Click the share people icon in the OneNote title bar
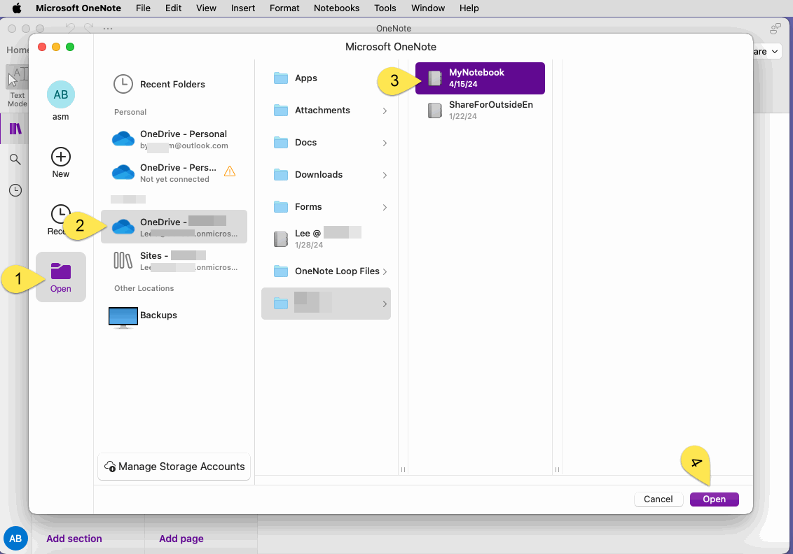The image size is (793, 554). pyautogui.click(x=775, y=29)
